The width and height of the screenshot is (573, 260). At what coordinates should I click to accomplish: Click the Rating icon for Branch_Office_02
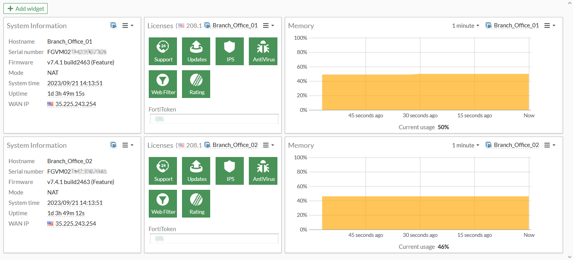click(196, 203)
